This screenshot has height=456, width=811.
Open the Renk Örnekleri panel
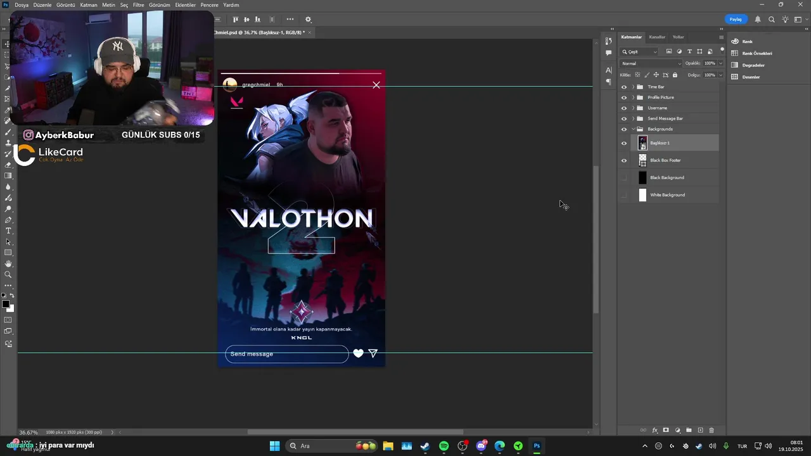751,53
